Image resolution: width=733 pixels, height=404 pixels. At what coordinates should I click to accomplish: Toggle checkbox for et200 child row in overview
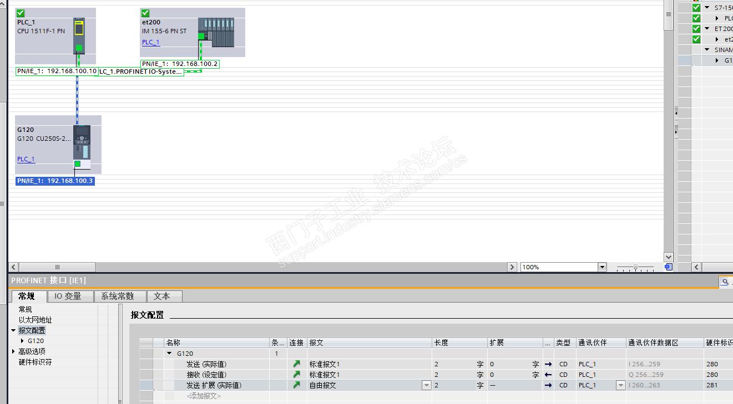696,39
